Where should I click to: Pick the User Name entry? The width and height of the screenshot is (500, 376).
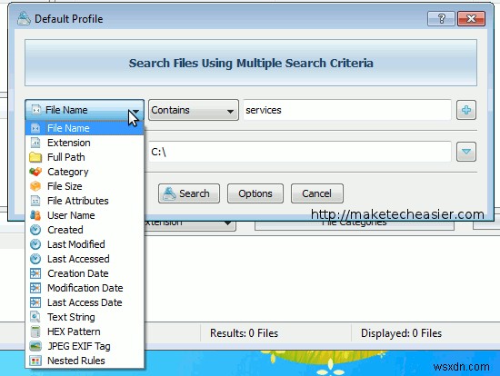[x=85, y=215]
